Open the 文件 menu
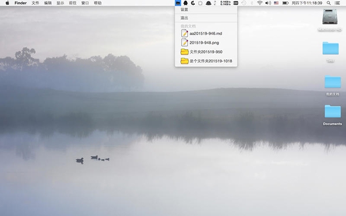The width and height of the screenshot is (346, 216). [35, 3]
